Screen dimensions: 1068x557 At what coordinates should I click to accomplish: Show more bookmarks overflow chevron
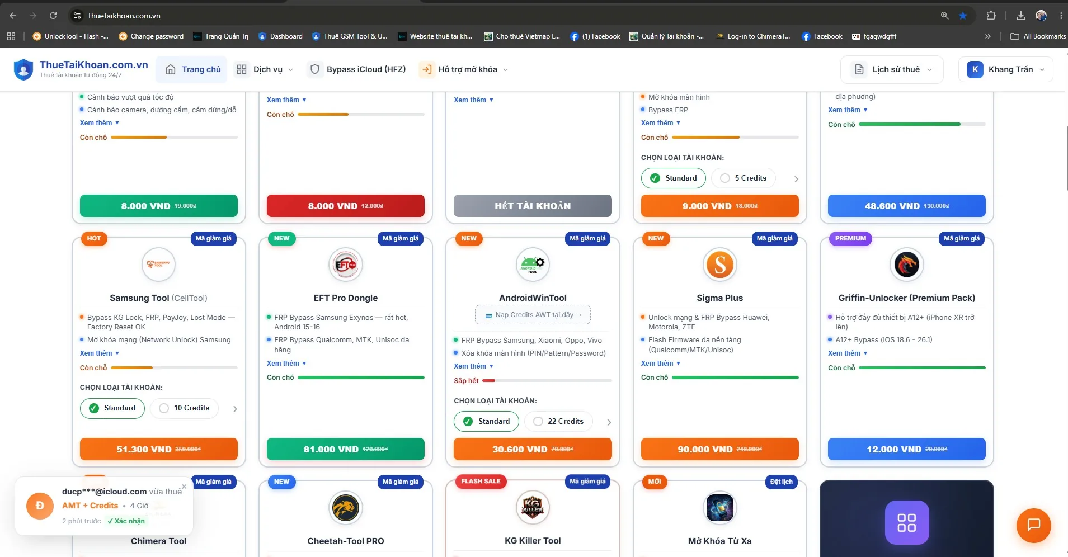click(988, 36)
